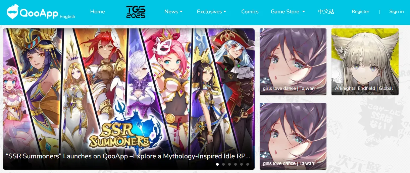Viewport: 410px width, 173px height.
Task: Open the TGS 2025 logo link
Action: [x=135, y=12]
